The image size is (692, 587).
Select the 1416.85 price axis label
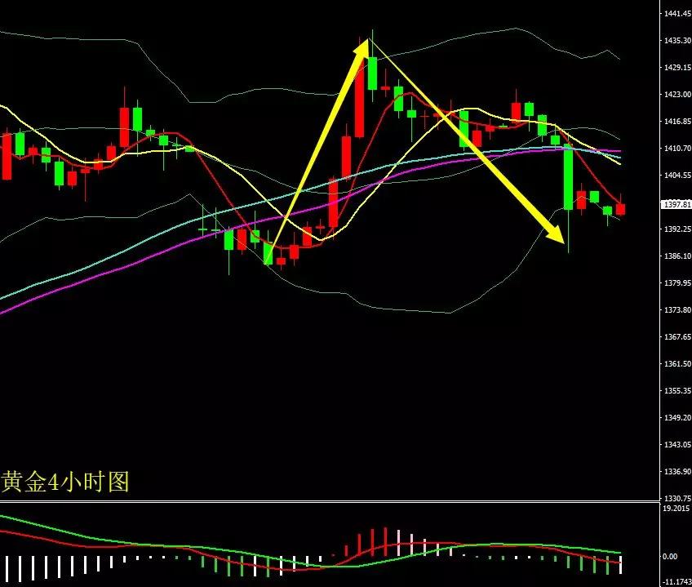click(x=677, y=122)
